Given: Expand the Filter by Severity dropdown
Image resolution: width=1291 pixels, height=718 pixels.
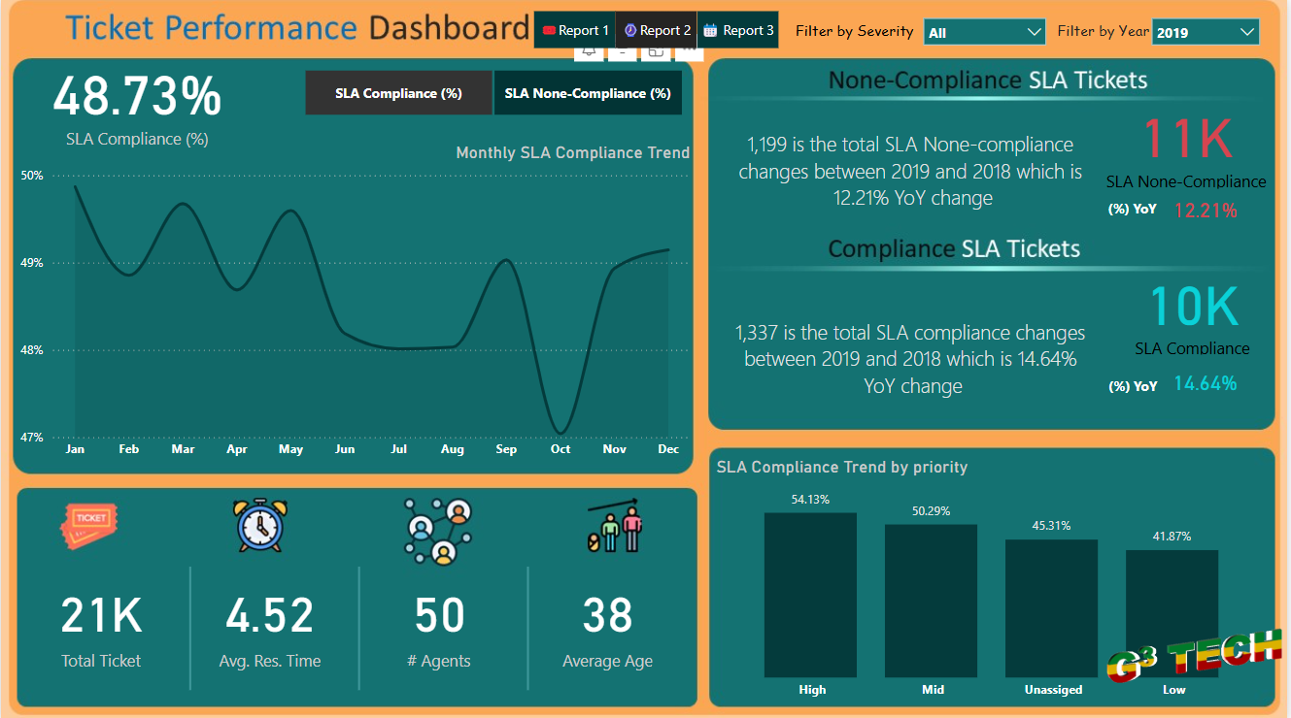Looking at the screenshot, I should [984, 32].
